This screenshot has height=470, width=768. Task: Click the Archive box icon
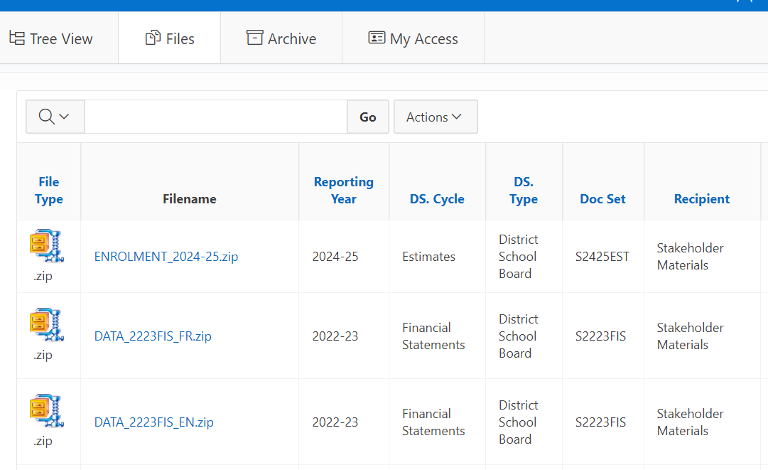tap(254, 38)
